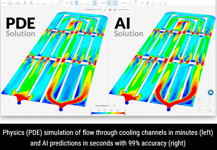Open the Filters panel in View group
Image resolution: width=217 pixels, height=150 pixels.
72,3
